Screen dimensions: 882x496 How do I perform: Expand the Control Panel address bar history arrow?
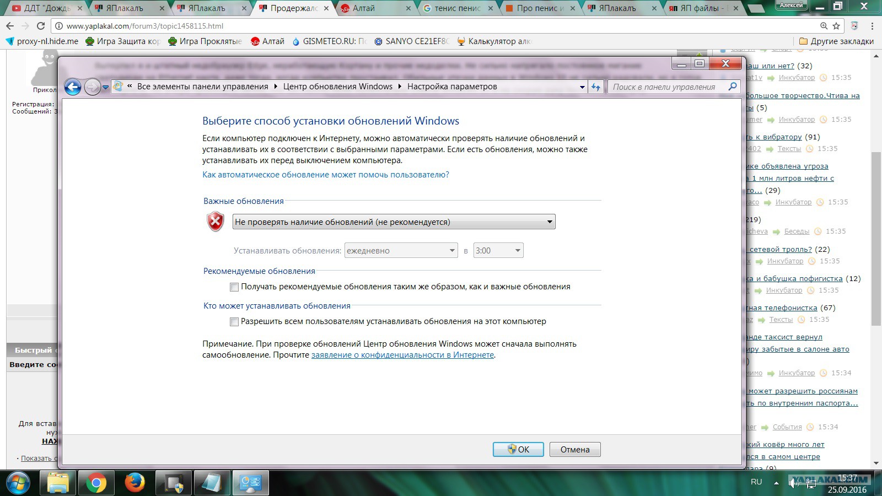pos(582,87)
